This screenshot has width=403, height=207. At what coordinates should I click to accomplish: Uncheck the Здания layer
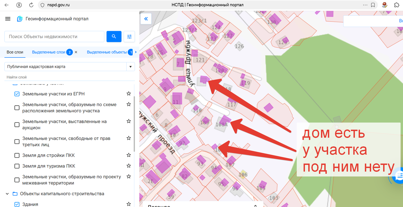pyautogui.click(x=17, y=204)
